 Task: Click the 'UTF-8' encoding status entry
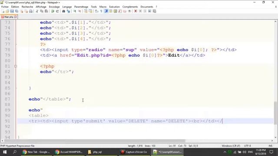tap(247, 146)
